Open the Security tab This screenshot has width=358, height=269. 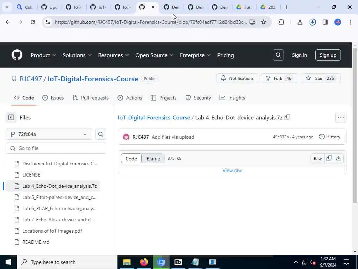pos(198,98)
